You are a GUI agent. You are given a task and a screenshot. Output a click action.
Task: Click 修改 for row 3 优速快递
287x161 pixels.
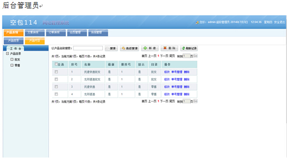[x=167, y=87]
